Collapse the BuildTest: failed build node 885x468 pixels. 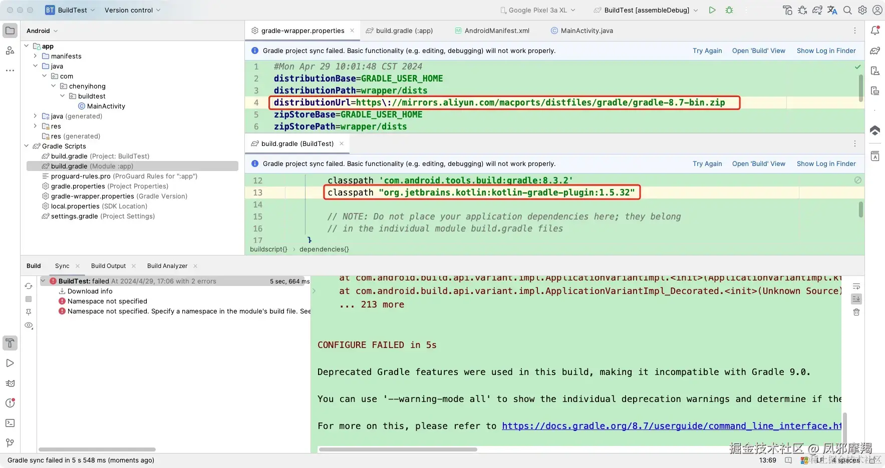point(43,281)
